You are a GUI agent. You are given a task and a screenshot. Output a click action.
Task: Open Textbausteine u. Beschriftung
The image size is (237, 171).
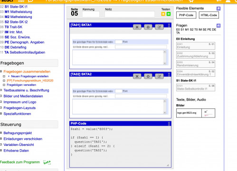click(26, 90)
